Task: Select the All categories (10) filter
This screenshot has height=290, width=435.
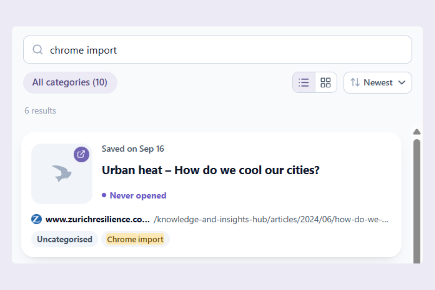Action: (70, 82)
